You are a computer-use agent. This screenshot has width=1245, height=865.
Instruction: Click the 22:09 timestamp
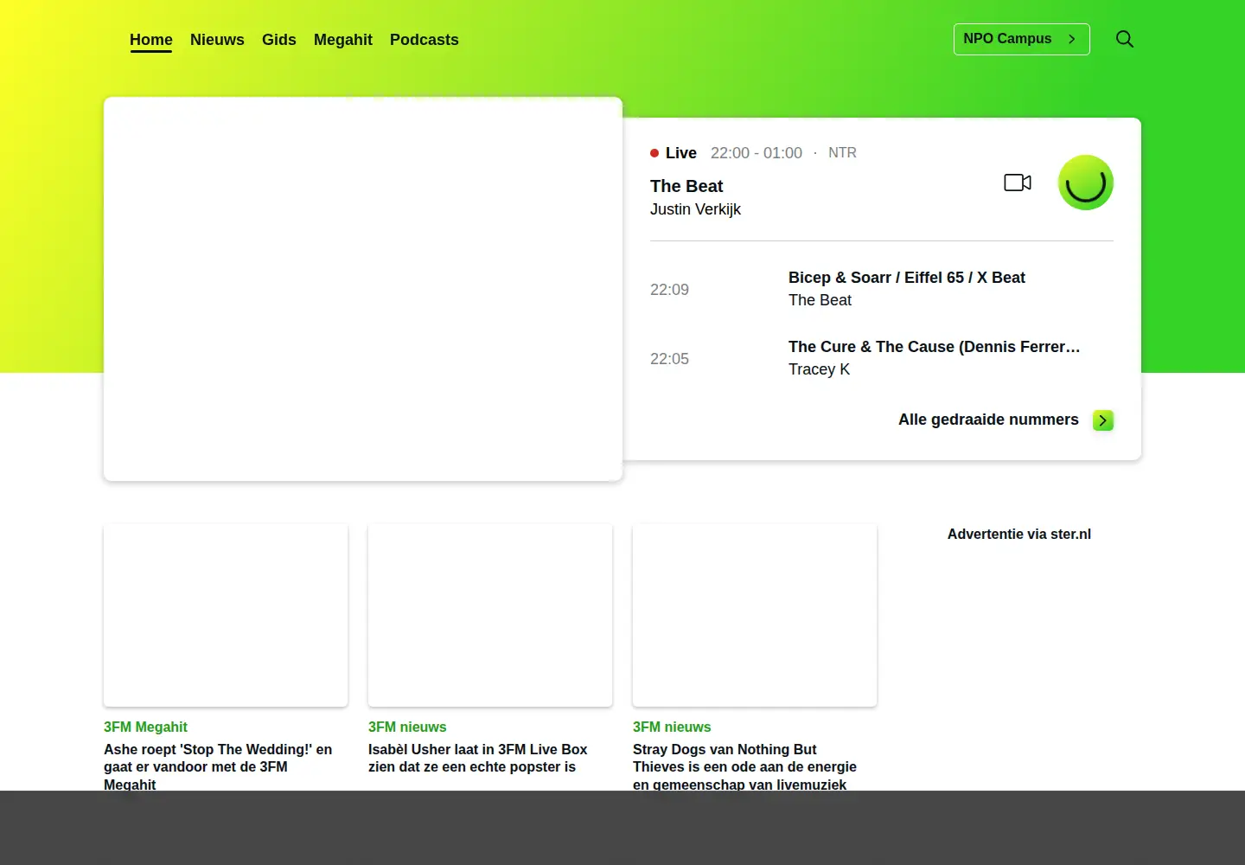[x=669, y=290]
